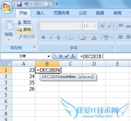Select column A header
The width and height of the screenshot is (131, 121).
coord(23,64)
